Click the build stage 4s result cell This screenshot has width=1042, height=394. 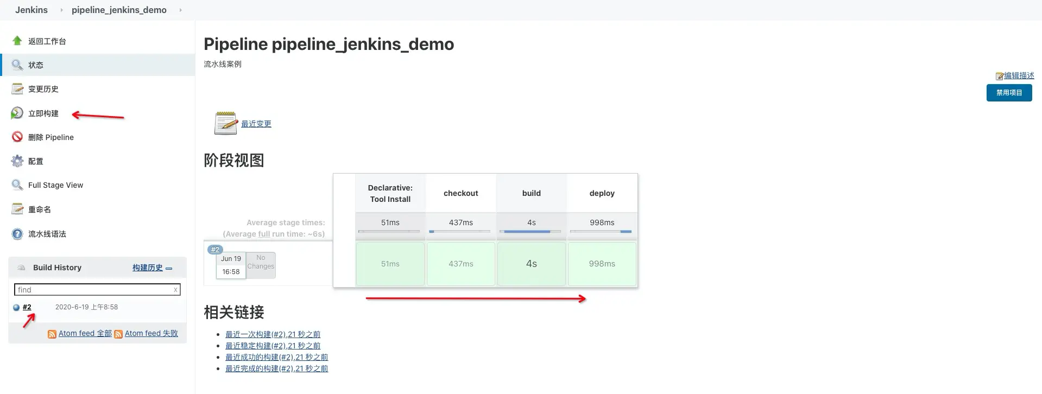click(532, 264)
